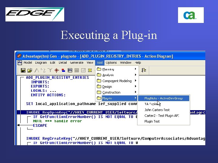218x163 pixels.
Task: Expand the Design submenu arrow
Action: point(135,86)
